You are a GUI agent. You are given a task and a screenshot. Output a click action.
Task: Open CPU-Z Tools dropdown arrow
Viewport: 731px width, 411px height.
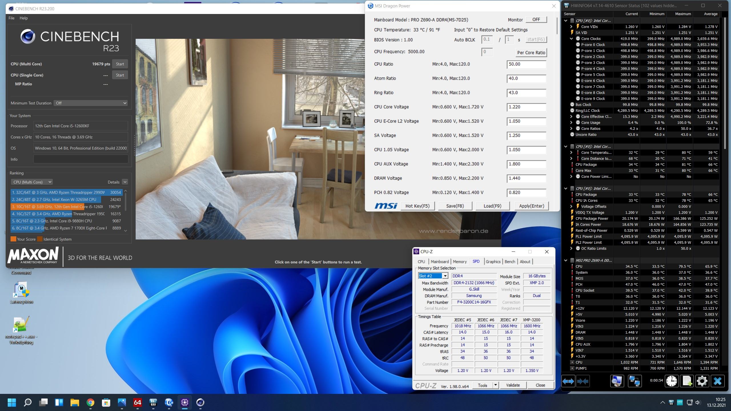click(495, 385)
